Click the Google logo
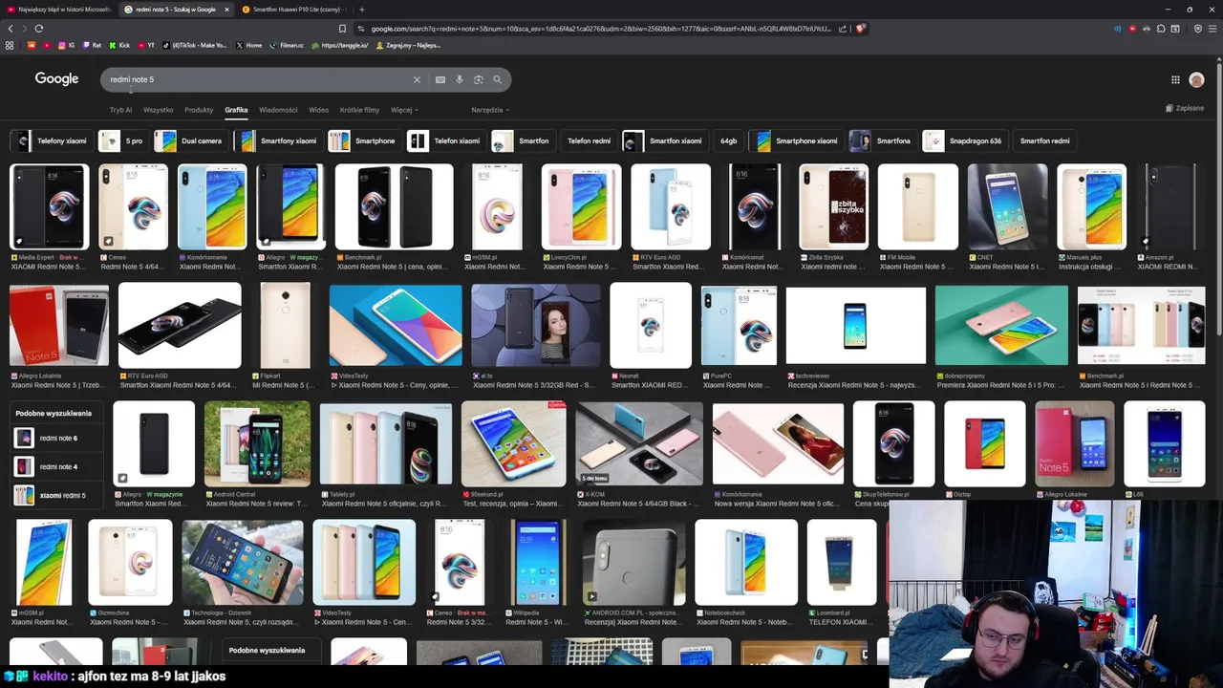This screenshot has height=688, width=1223. [56, 79]
